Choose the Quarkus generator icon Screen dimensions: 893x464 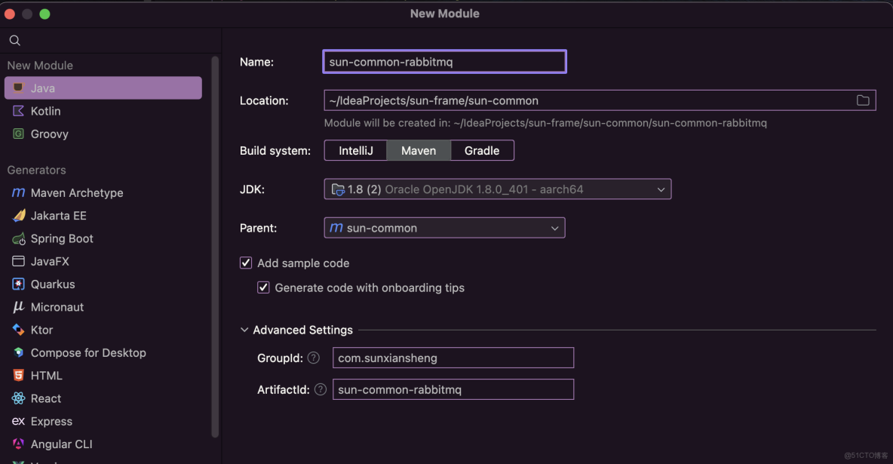pyautogui.click(x=18, y=284)
